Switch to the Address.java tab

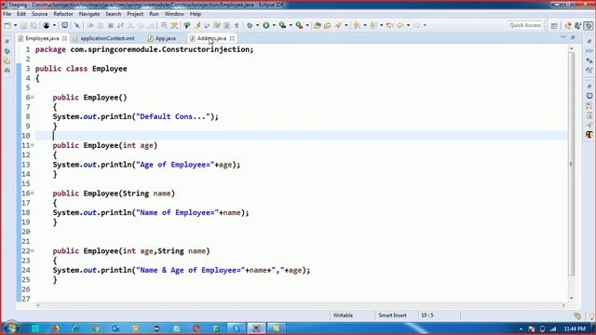[211, 38]
